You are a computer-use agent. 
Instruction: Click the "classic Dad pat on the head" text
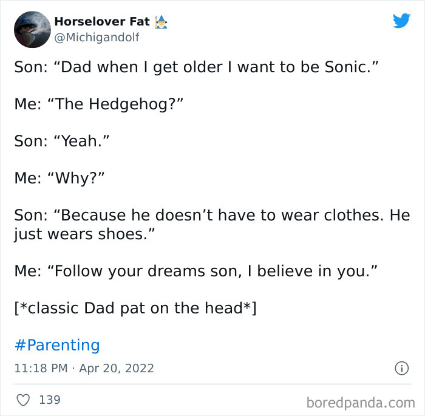[135, 308]
